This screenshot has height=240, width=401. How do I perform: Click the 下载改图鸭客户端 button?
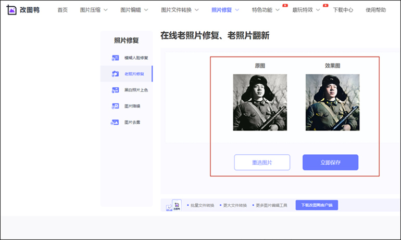pos(317,205)
